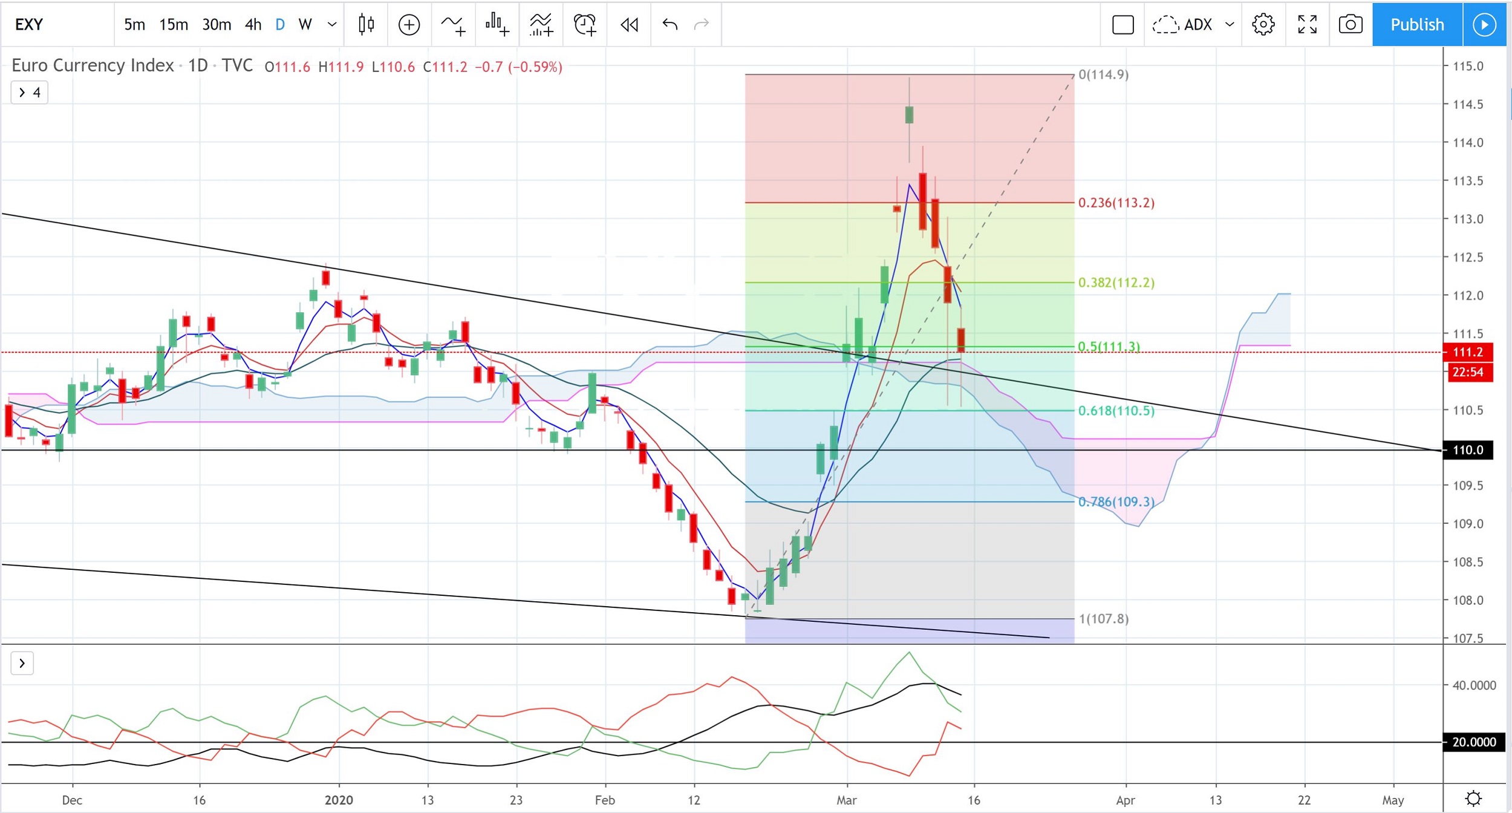Open chart settings gear icon
1512x813 pixels.
click(1263, 24)
